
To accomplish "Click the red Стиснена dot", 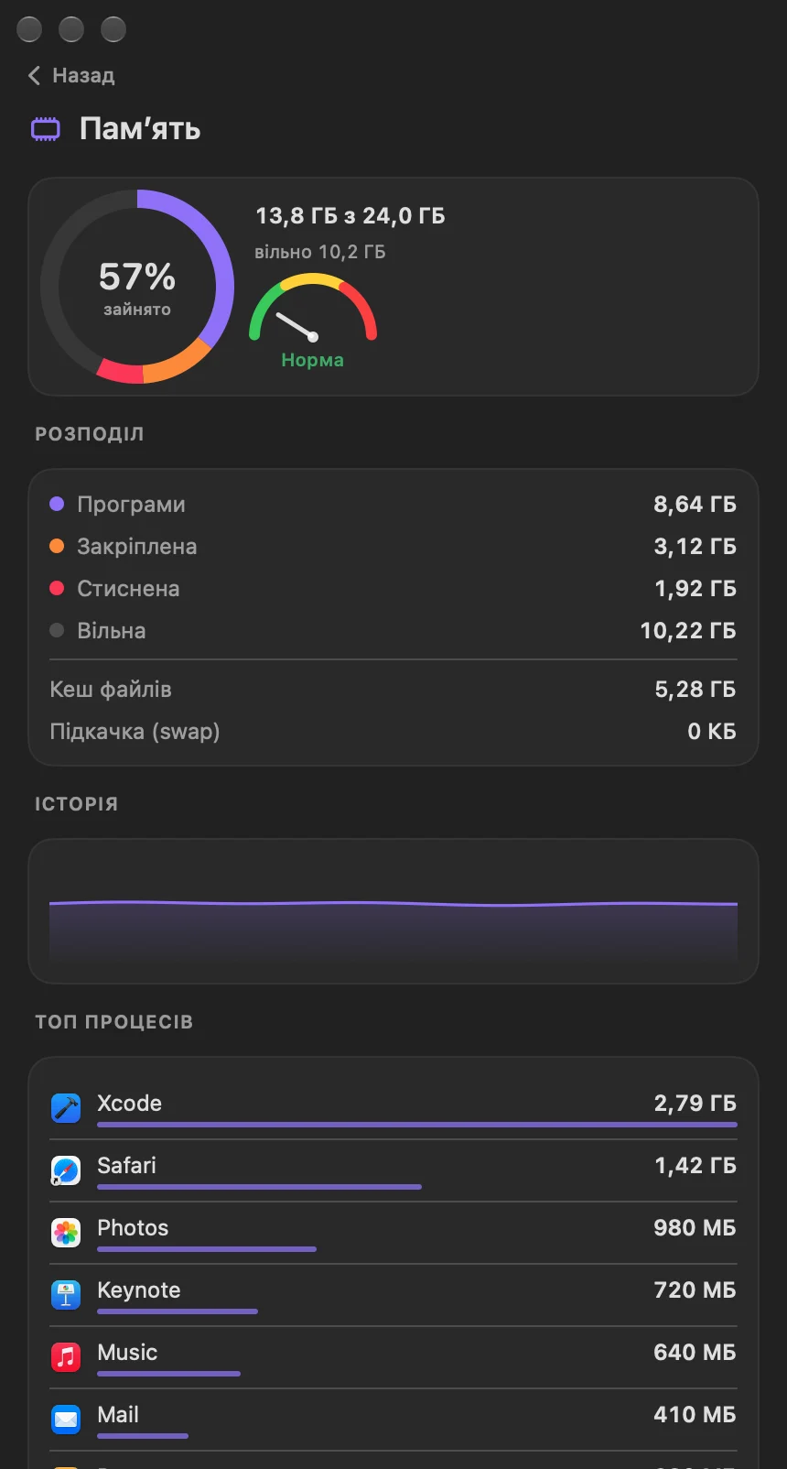I will [57, 588].
